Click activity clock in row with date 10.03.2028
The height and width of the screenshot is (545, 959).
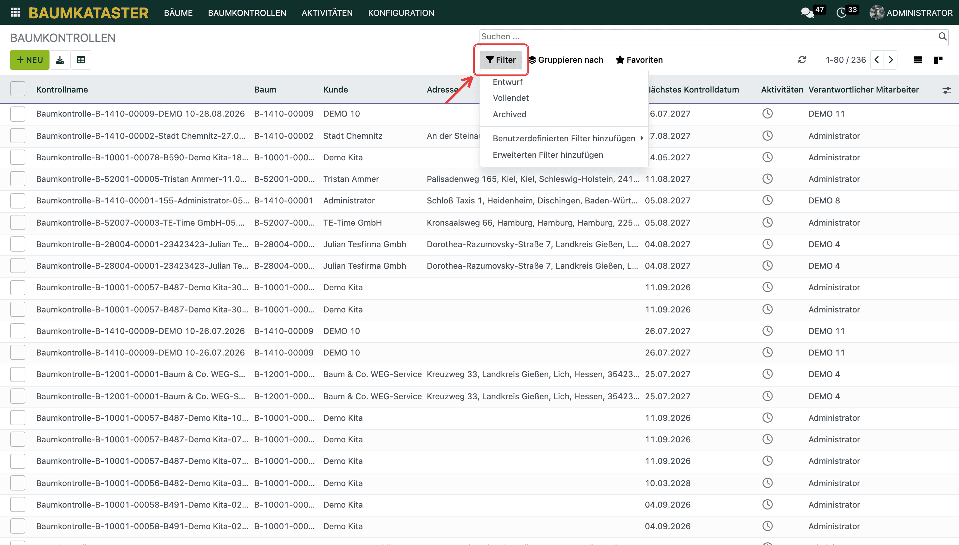(x=767, y=483)
